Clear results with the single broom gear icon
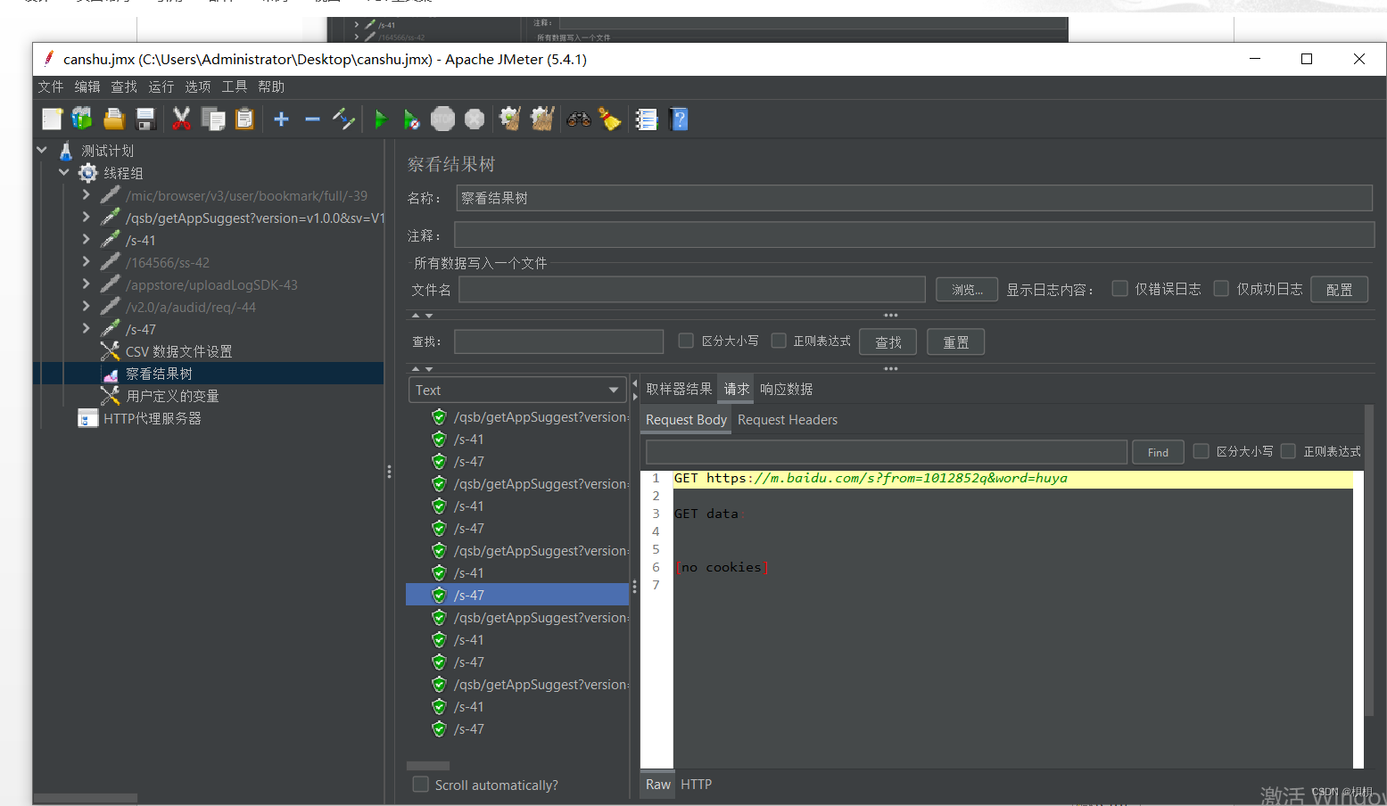The height and width of the screenshot is (806, 1387). (510, 119)
